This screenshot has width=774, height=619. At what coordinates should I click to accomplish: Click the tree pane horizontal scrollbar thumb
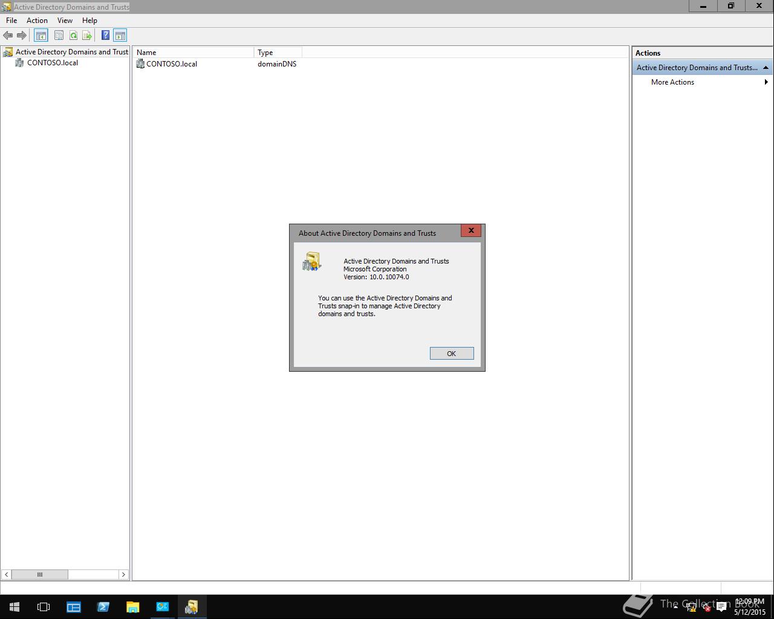coord(40,574)
